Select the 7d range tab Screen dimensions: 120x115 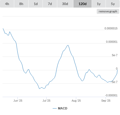coord(50,4)
